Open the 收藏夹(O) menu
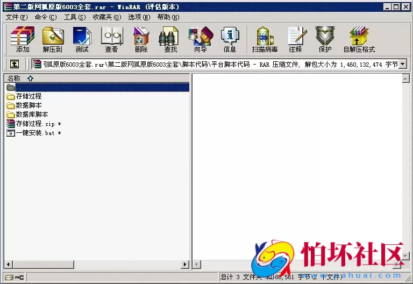This screenshot has width=413, height=284. (107, 17)
